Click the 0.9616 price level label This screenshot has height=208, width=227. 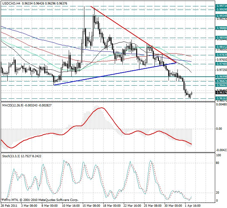click(x=221, y=98)
